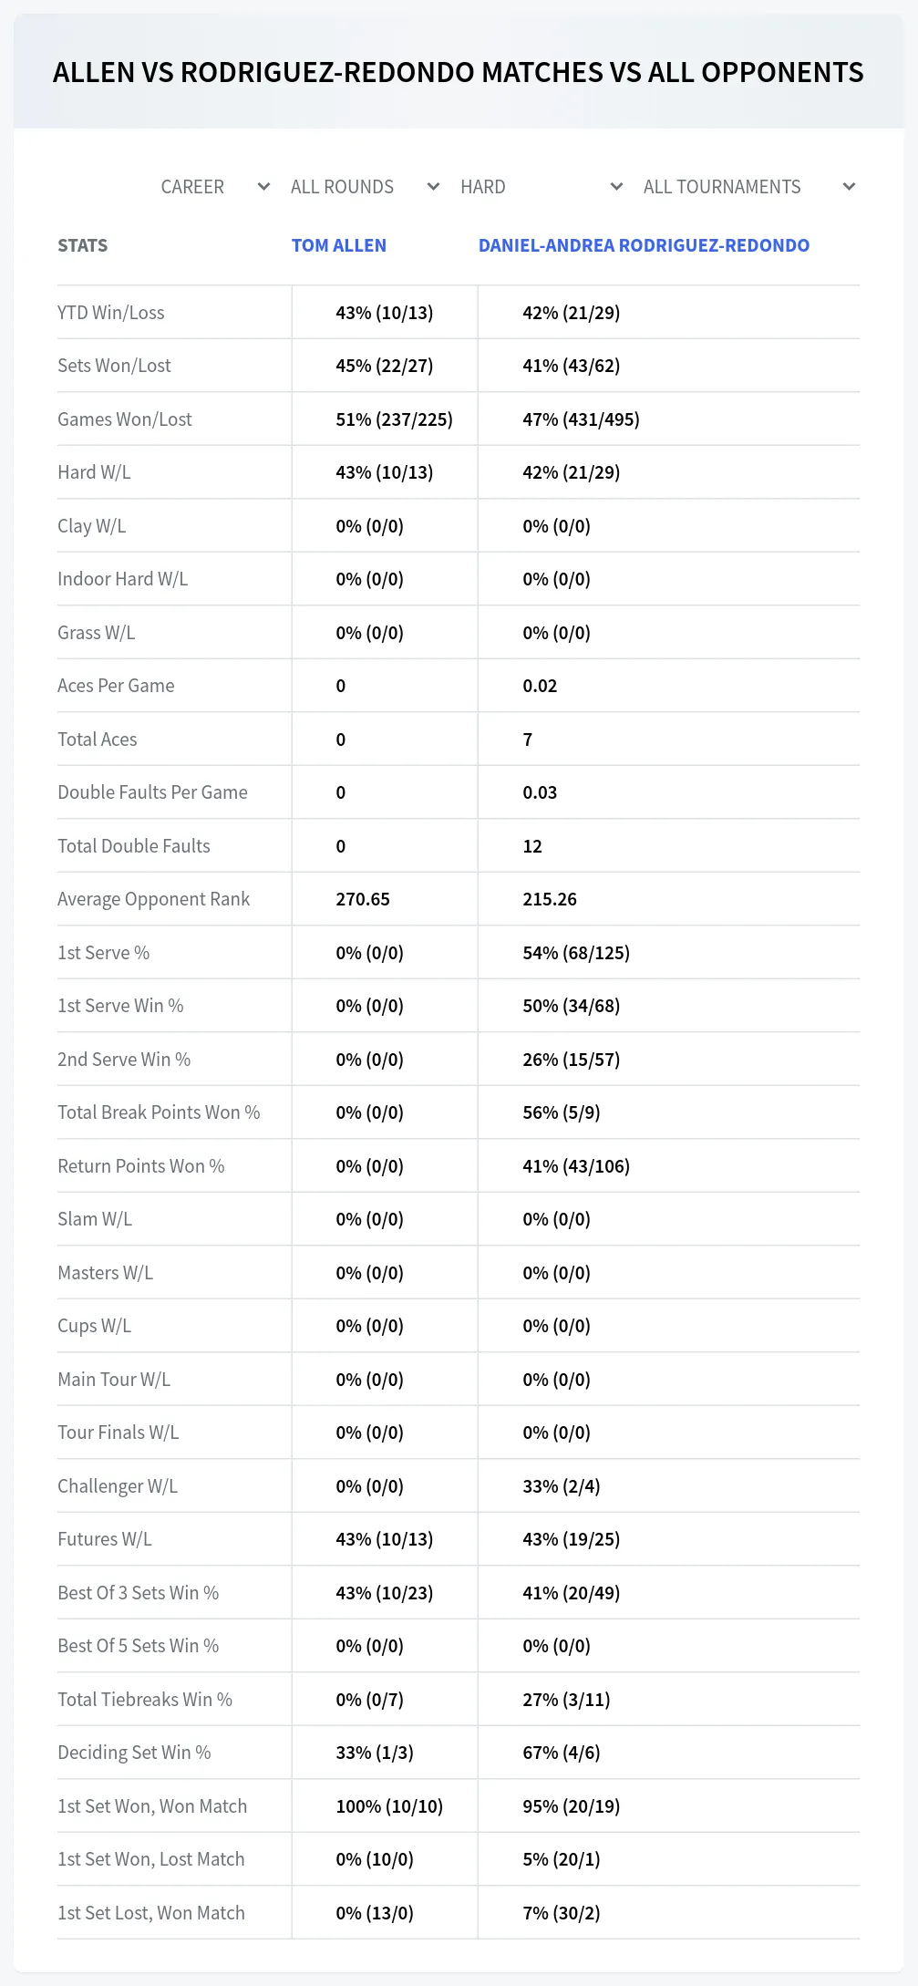Open the HARD surface dropdown
Image resolution: width=918 pixels, height=1986 pixels.
click(x=542, y=187)
